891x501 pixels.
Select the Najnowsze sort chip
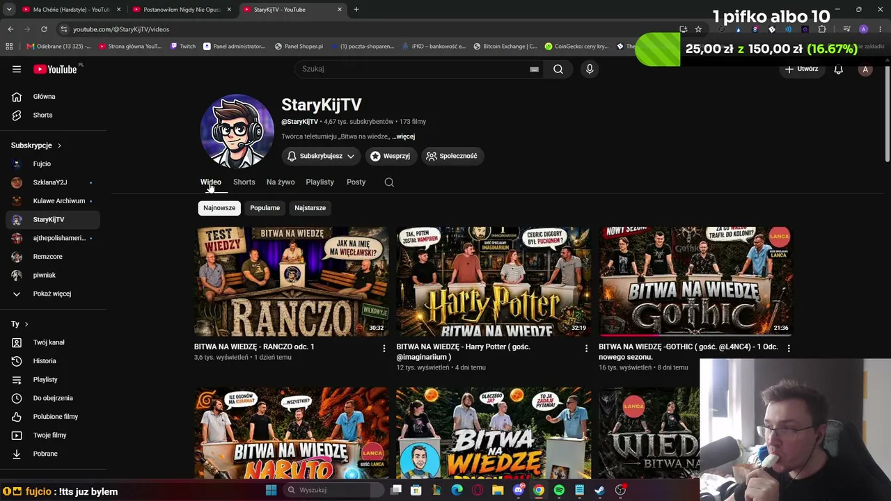point(219,208)
